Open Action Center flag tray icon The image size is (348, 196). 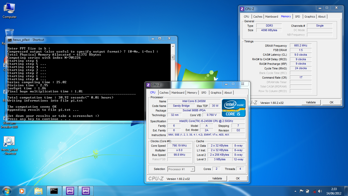point(301,191)
